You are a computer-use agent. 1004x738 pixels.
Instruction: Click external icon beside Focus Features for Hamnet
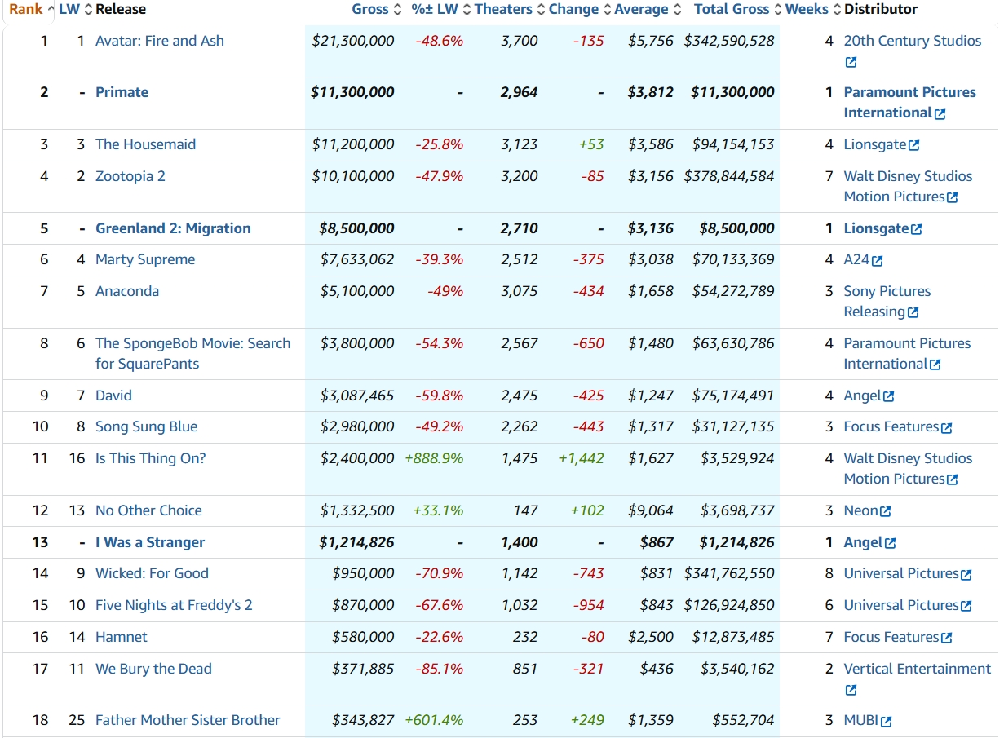coord(947,639)
